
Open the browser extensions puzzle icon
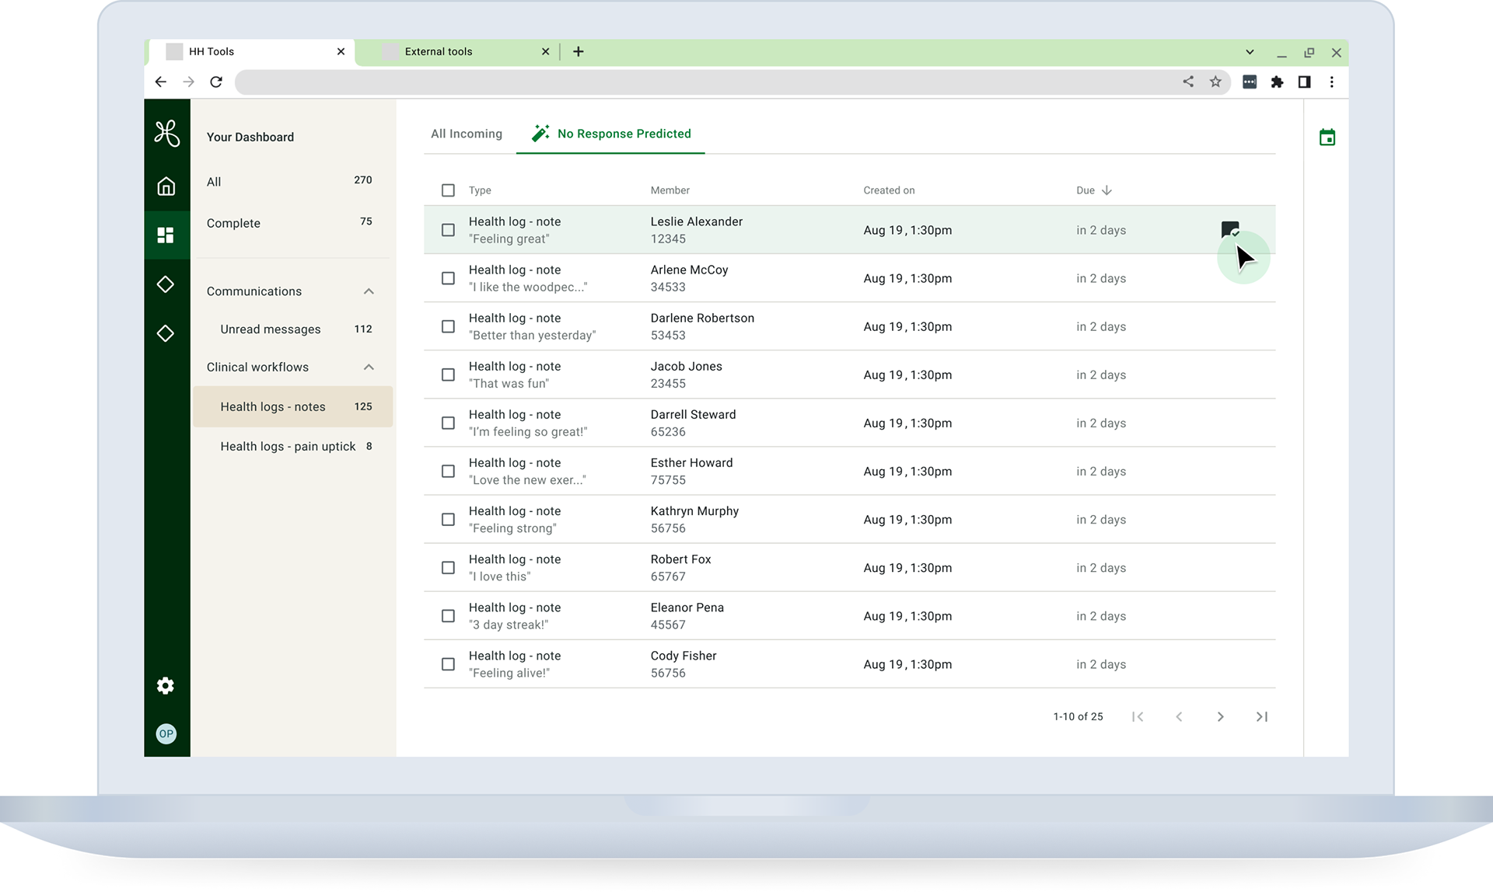coord(1277,82)
